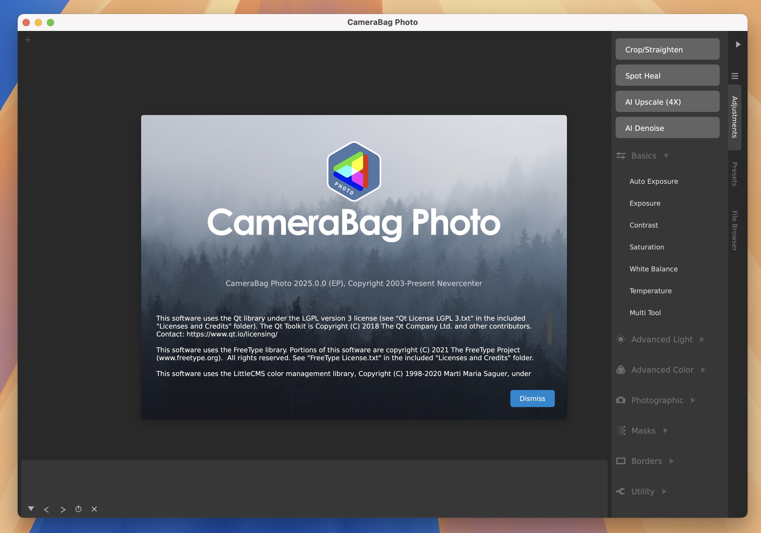
Task: Collapse the Basics section arrow
Action: point(666,156)
